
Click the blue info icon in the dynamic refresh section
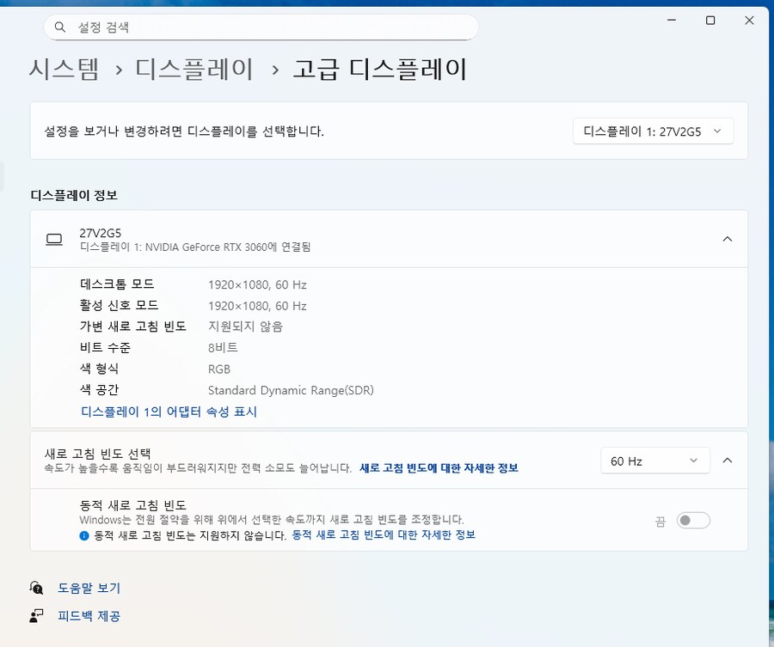[83, 535]
